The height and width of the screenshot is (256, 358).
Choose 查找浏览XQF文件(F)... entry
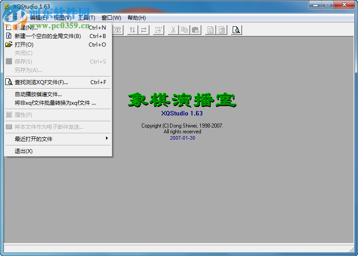(58, 82)
